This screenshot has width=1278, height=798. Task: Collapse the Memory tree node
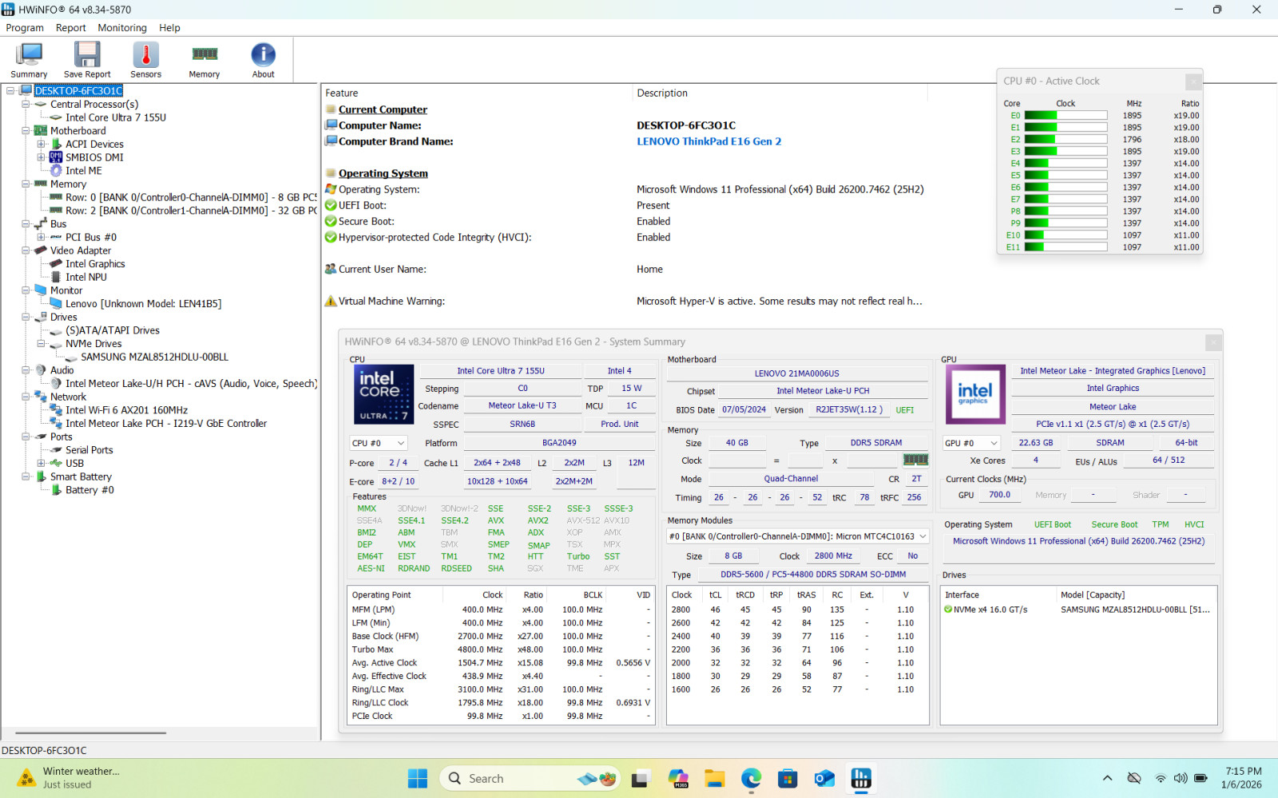pos(26,184)
